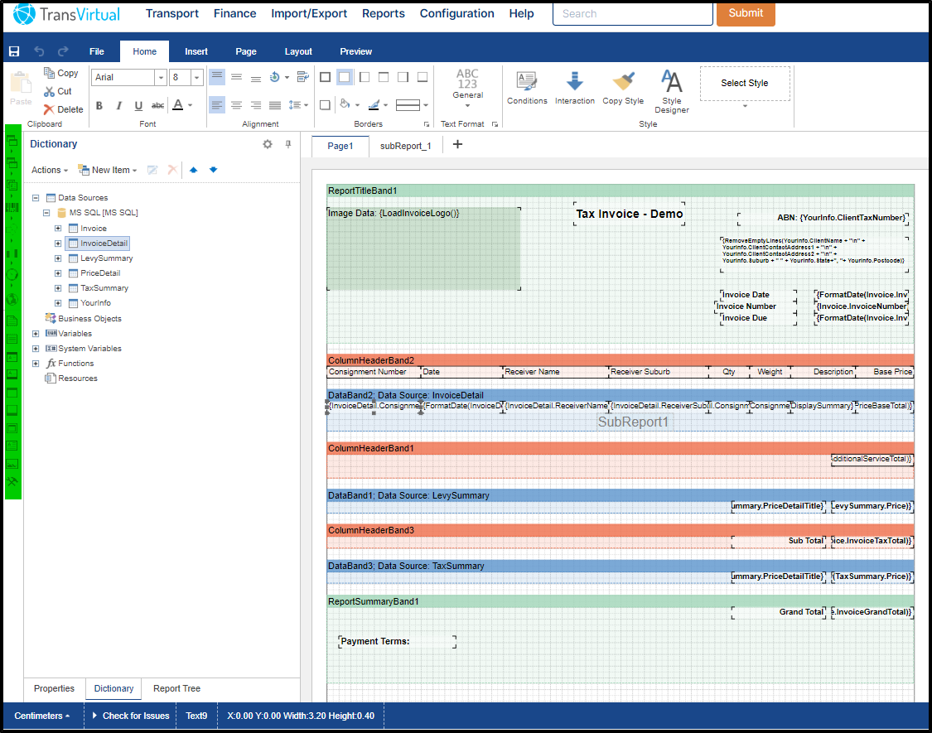Image resolution: width=932 pixels, height=733 pixels.
Task: Launch the Style Designer
Action: point(672,92)
